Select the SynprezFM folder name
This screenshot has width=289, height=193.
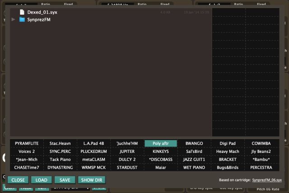39,19
